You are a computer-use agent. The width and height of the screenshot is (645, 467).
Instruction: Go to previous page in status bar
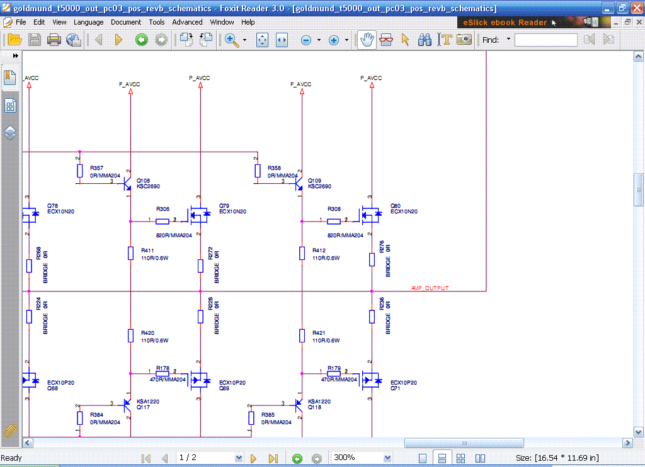(165, 458)
